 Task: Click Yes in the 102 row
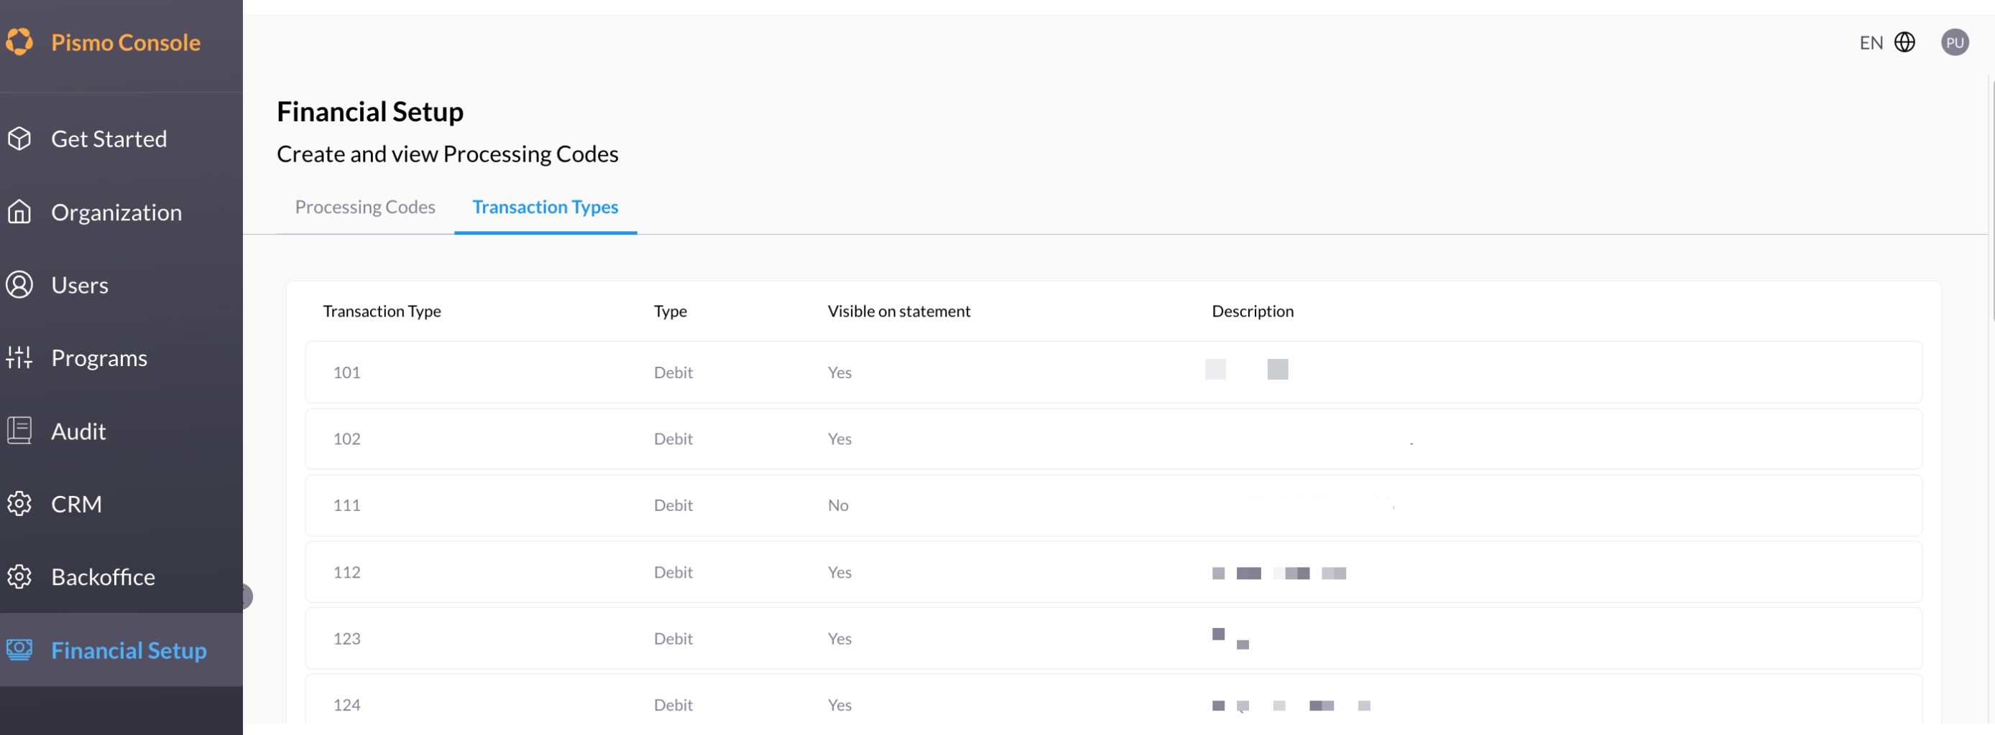click(x=839, y=439)
